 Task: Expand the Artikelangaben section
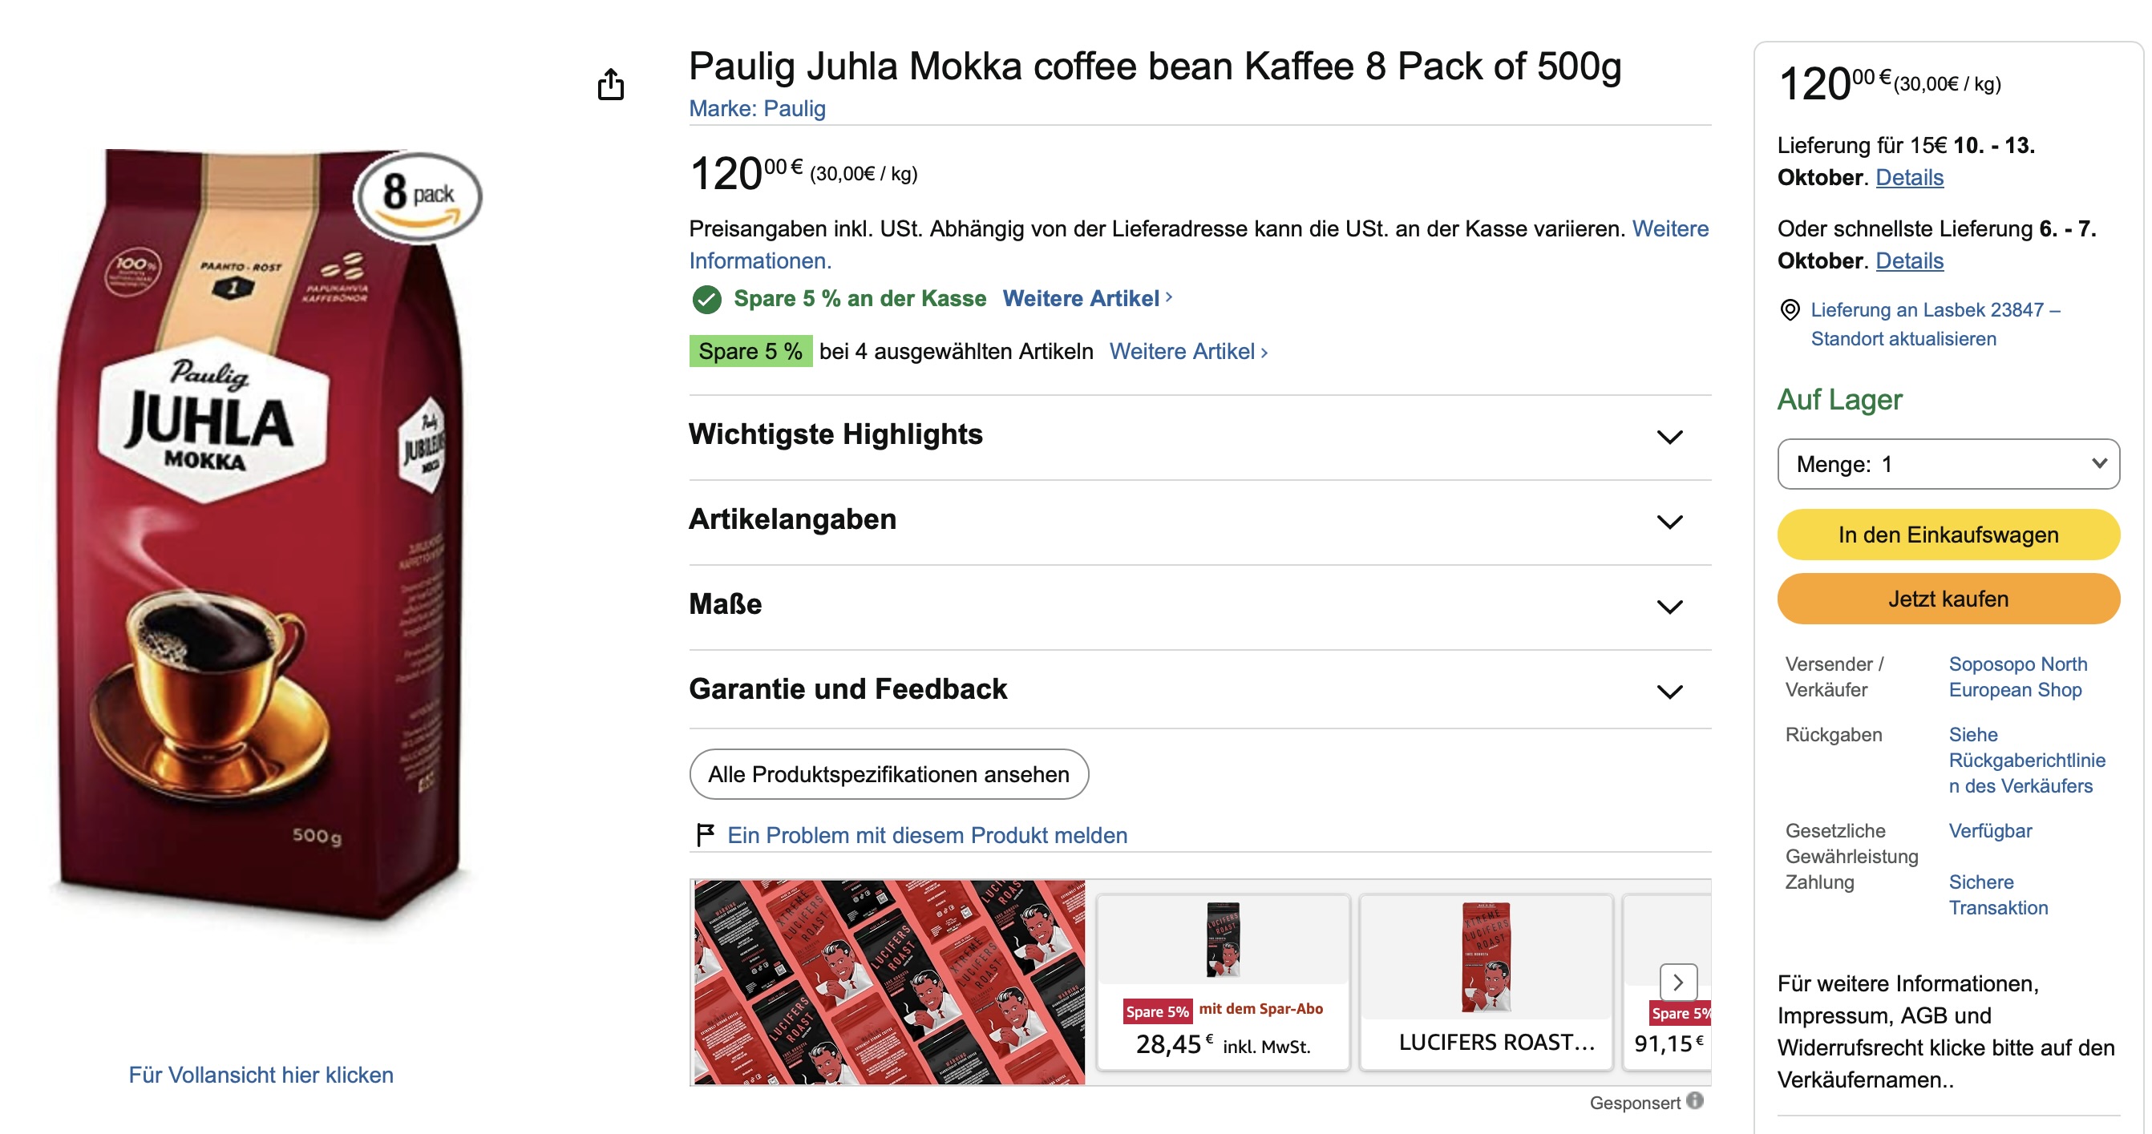[1199, 521]
